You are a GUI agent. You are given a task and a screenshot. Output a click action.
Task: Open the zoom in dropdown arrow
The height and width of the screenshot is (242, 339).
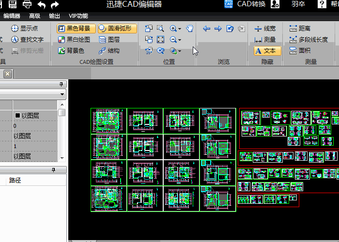(180, 29)
